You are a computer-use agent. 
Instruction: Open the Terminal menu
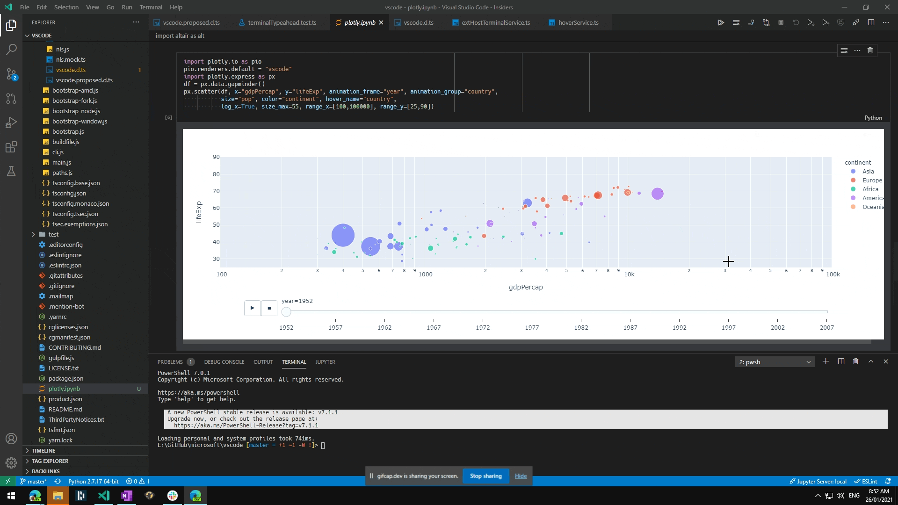(151, 7)
